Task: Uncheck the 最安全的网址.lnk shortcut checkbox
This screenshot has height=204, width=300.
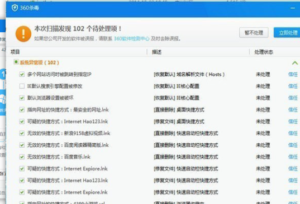Action: click(x=22, y=110)
